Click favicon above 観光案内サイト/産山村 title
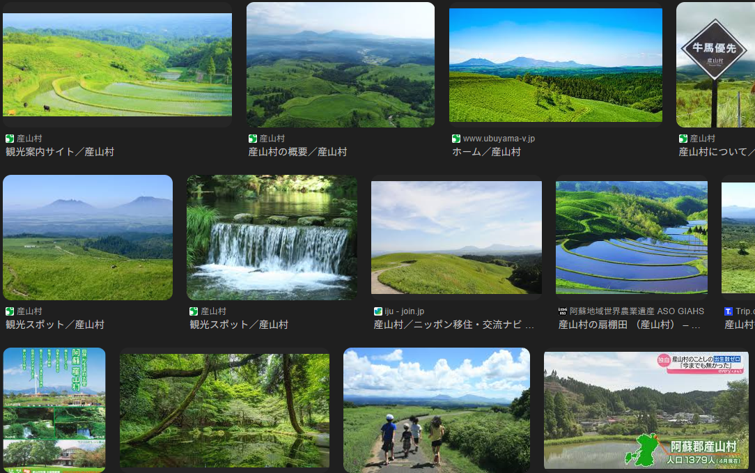 [x=10, y=139]
